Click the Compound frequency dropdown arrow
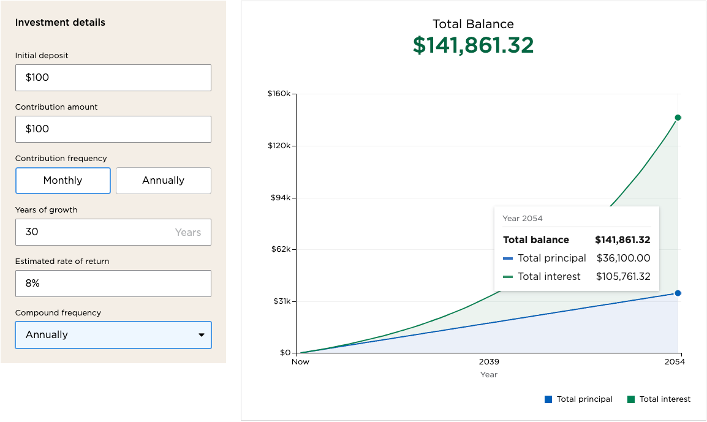707x422 pixels. (201, 335)
